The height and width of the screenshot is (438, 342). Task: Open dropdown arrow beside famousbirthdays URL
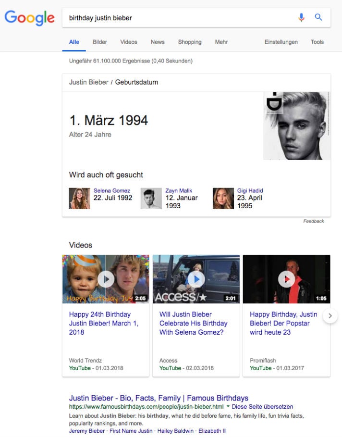tap(228, 407)
